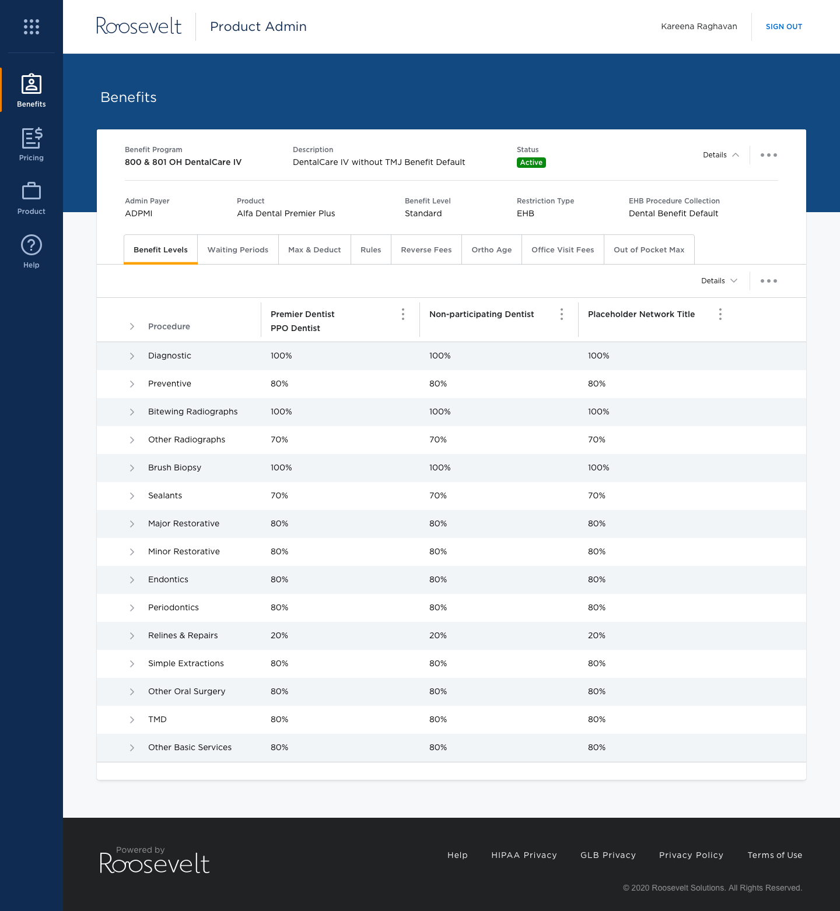Viewport: 840px width, 911px height.
Task: Open the HIPAA Privacy footer link
Action: (x=524, y=855)
